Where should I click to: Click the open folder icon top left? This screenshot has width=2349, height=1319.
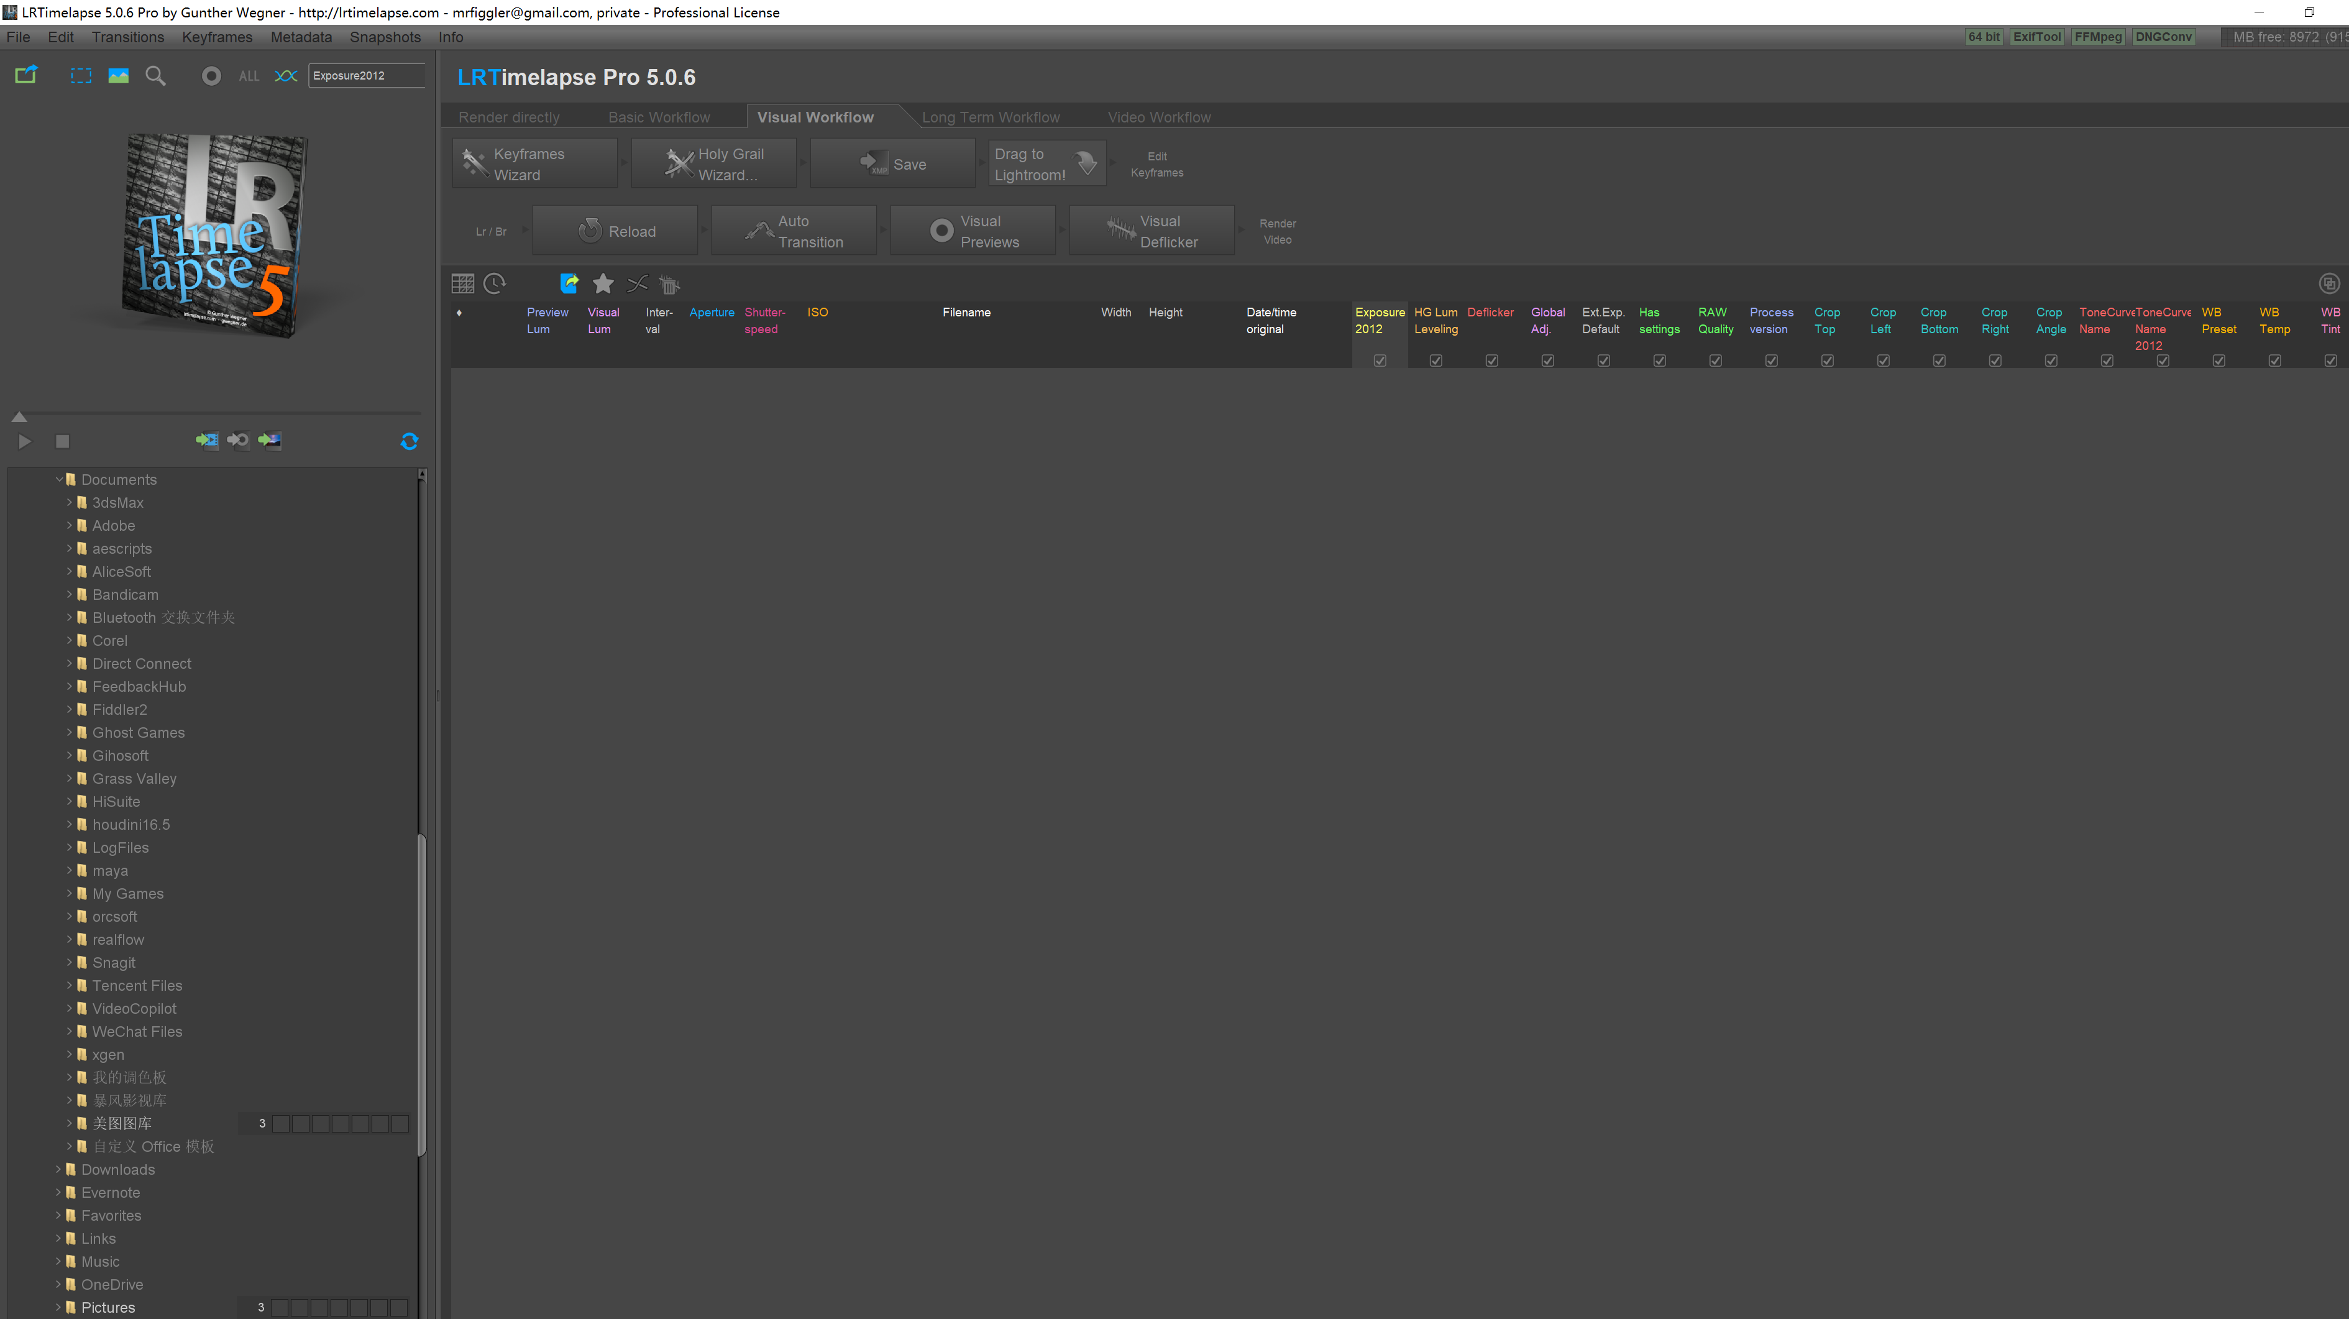pos(27,75)
